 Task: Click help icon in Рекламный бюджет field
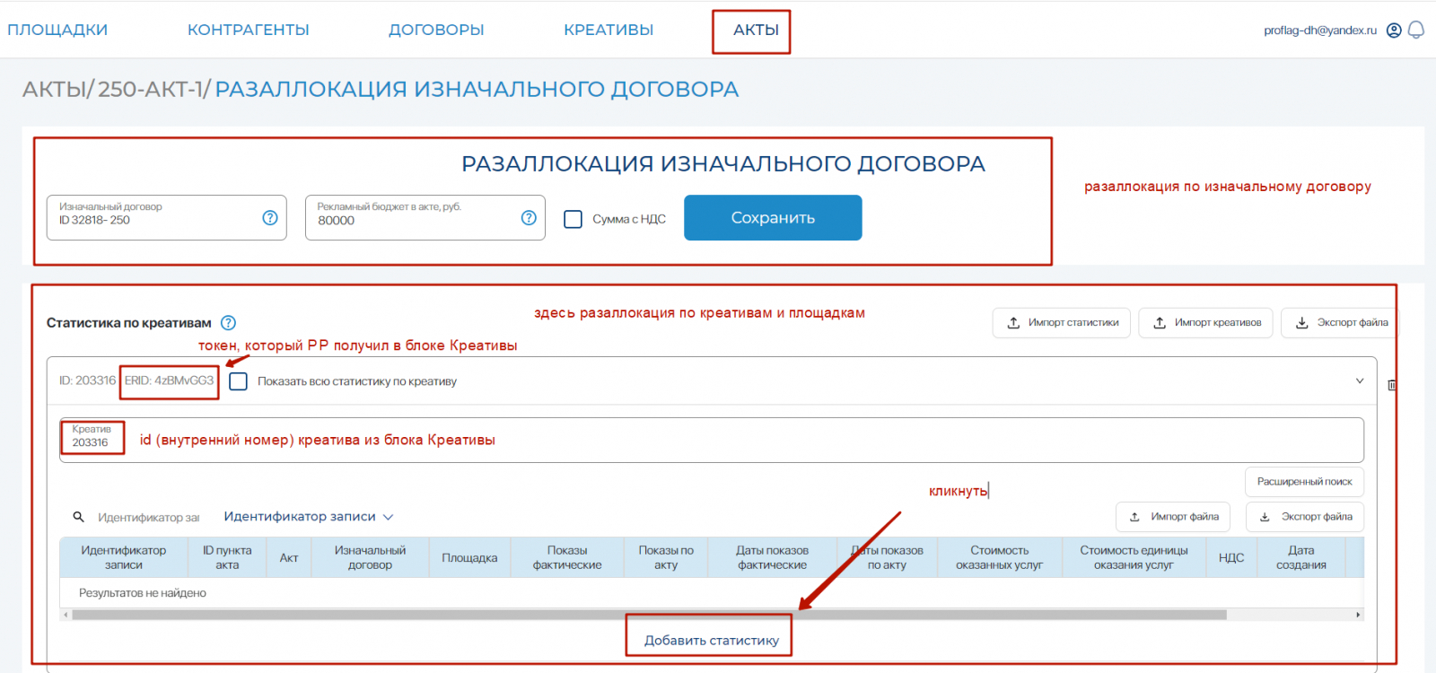[x=529, y=218]
